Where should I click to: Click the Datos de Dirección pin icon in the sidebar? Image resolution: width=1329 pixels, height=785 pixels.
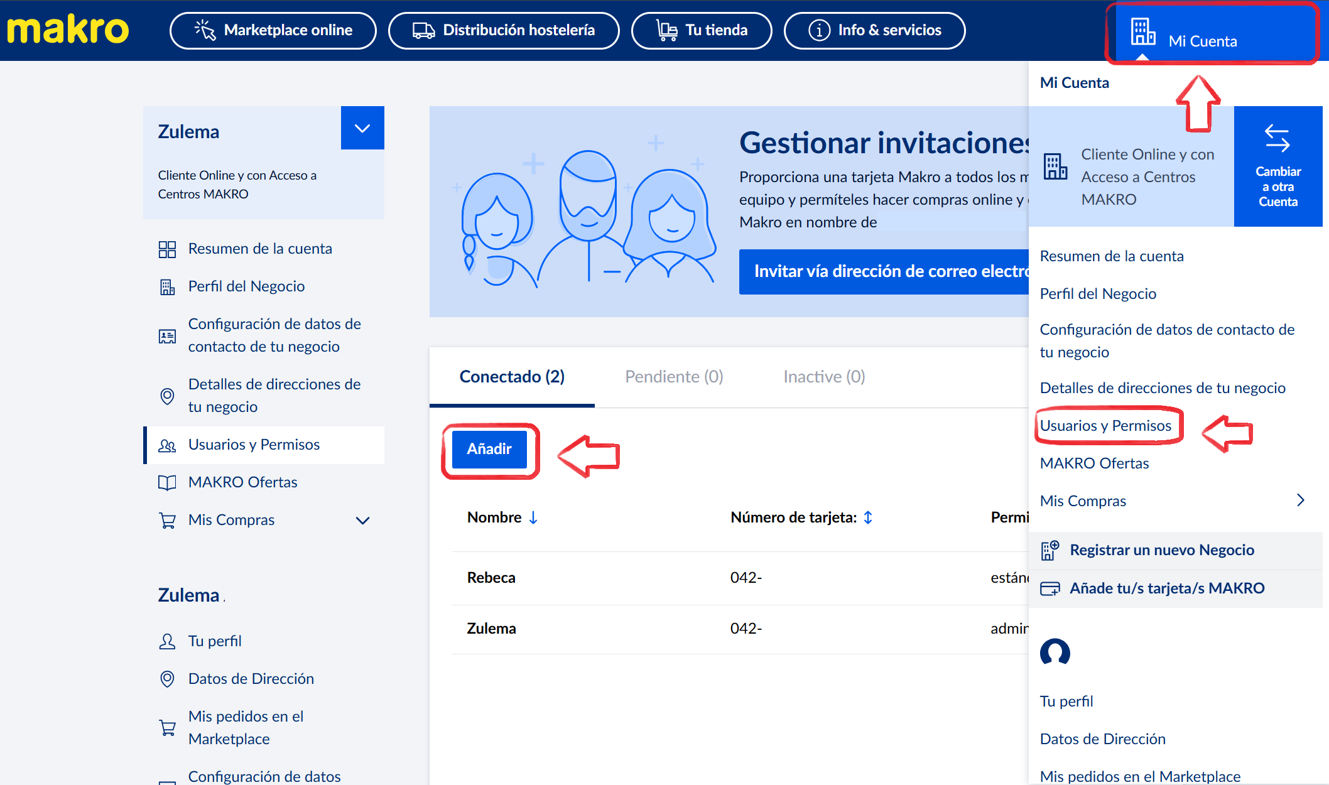coord(167,679)
